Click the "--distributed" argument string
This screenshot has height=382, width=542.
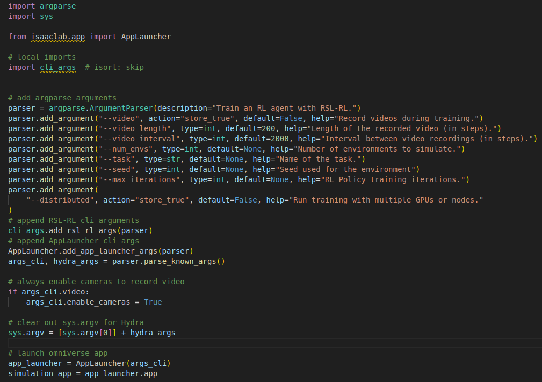coord(60,200)
